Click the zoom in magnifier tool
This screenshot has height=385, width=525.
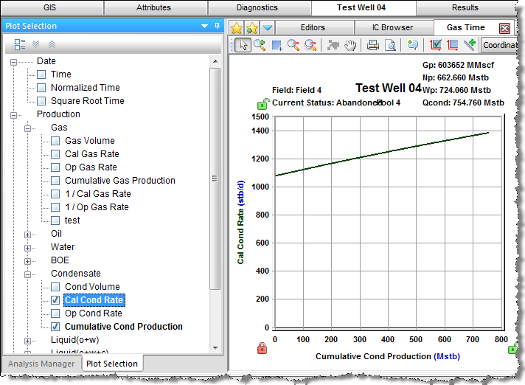[x=260, y=45]
